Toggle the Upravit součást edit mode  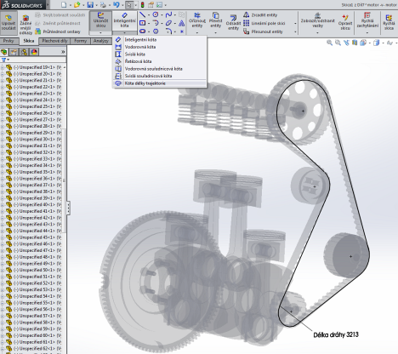9,21
